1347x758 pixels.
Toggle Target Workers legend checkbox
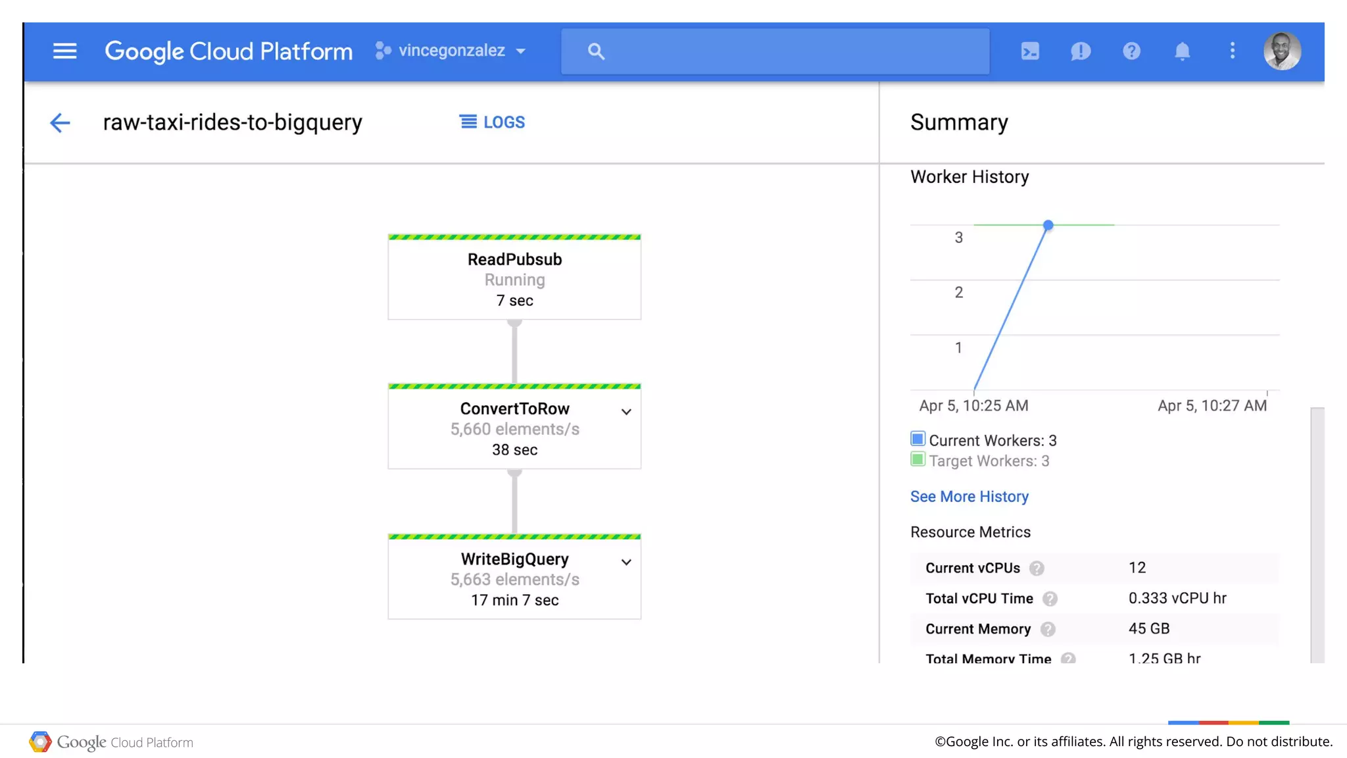pos(918,459)
